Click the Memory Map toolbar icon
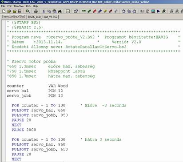183x162 pixels. [x=153, y=11]
